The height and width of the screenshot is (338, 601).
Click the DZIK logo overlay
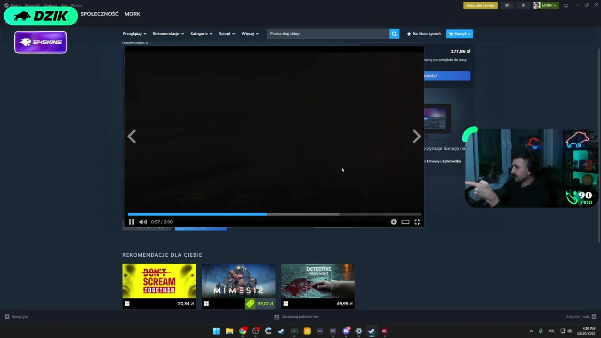point(41,16)
